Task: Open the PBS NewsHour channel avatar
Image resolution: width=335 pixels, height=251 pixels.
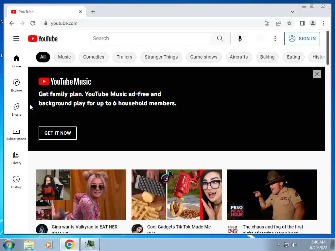Action: coord(233,229)
